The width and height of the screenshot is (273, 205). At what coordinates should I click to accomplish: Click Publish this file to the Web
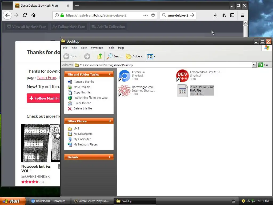pos(91,98)
